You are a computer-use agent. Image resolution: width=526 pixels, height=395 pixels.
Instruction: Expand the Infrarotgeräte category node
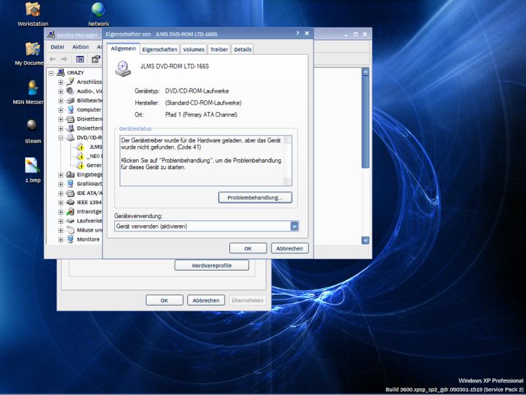[60, 212]
